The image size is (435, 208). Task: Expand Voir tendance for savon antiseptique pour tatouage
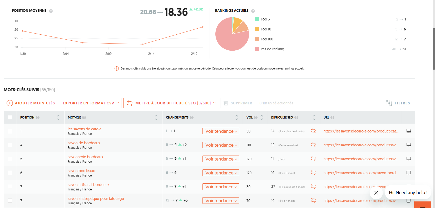click(x=221, y=201)
